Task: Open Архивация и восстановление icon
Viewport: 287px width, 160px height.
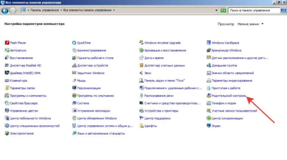Action: (141, 50)
